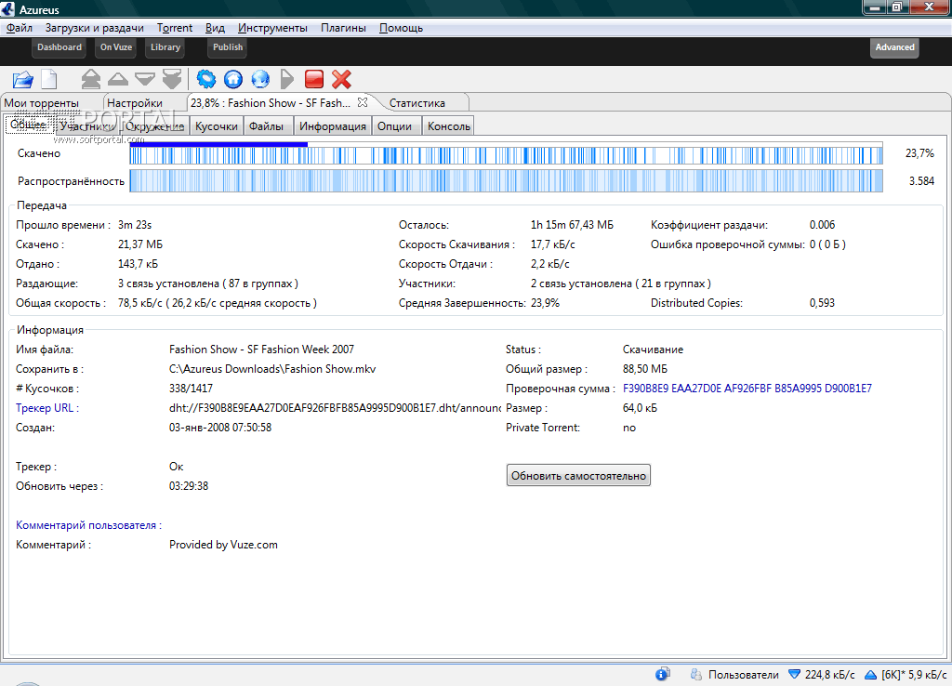Click the Комментарий пользователя link

[x=88, y=525]
